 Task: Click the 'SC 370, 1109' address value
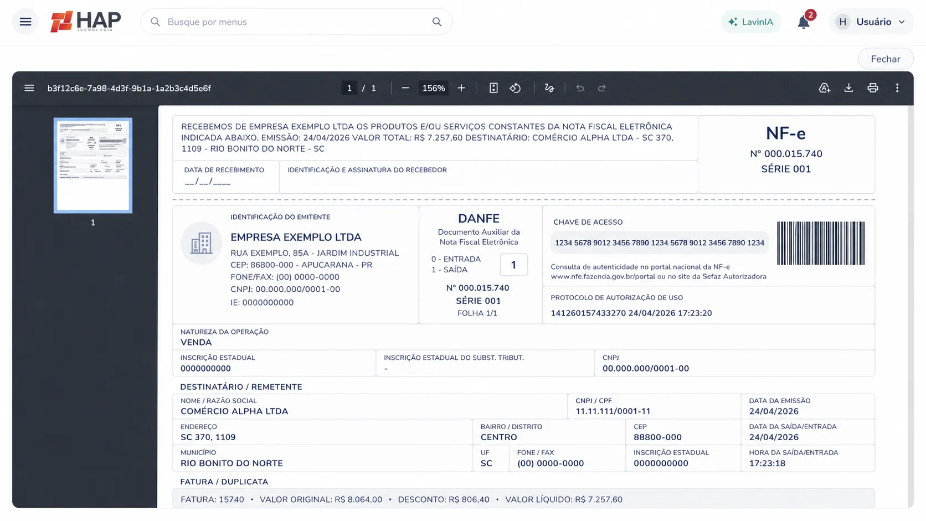(x=208, y=437)
